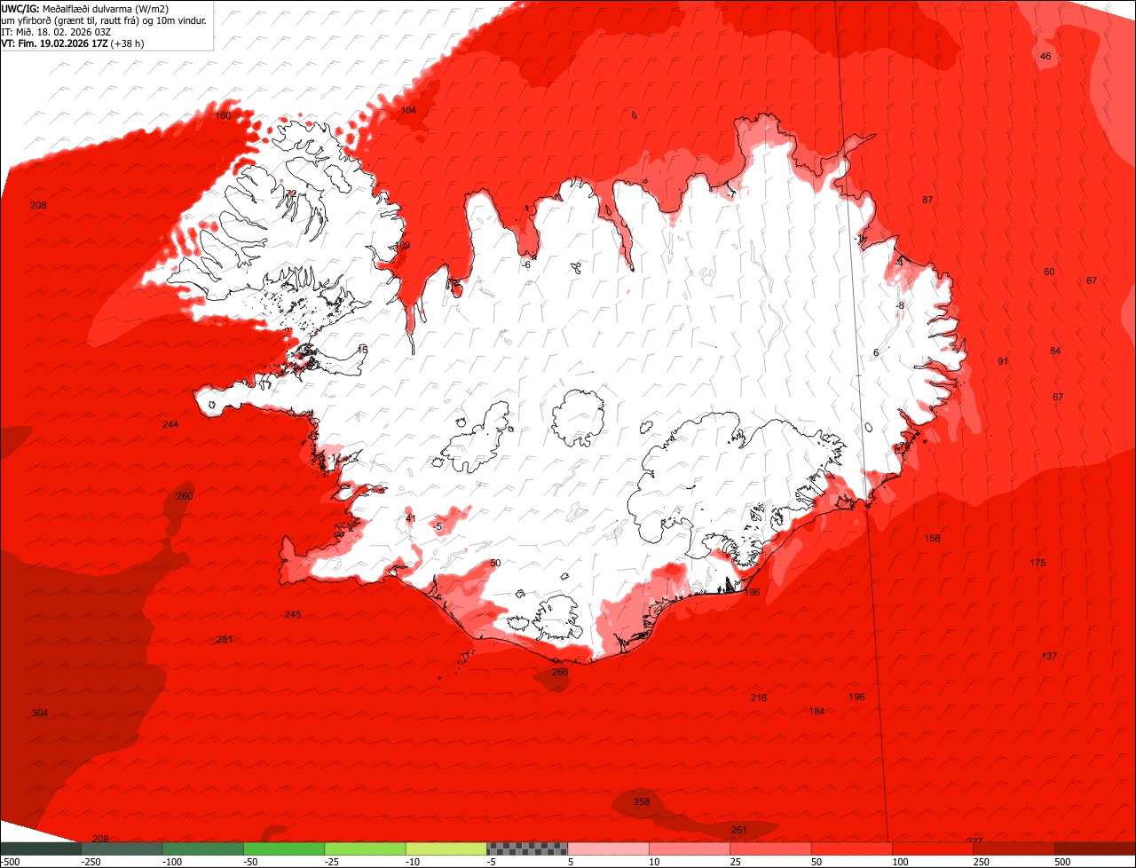Click the checkered legend swatch around zero
Image resolution: width=1136 pixels, height=868 pixels.
click(527, 848)
